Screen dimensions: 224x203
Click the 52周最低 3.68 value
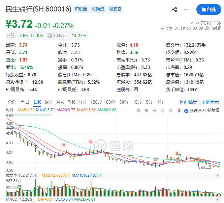tap(85, 90)
